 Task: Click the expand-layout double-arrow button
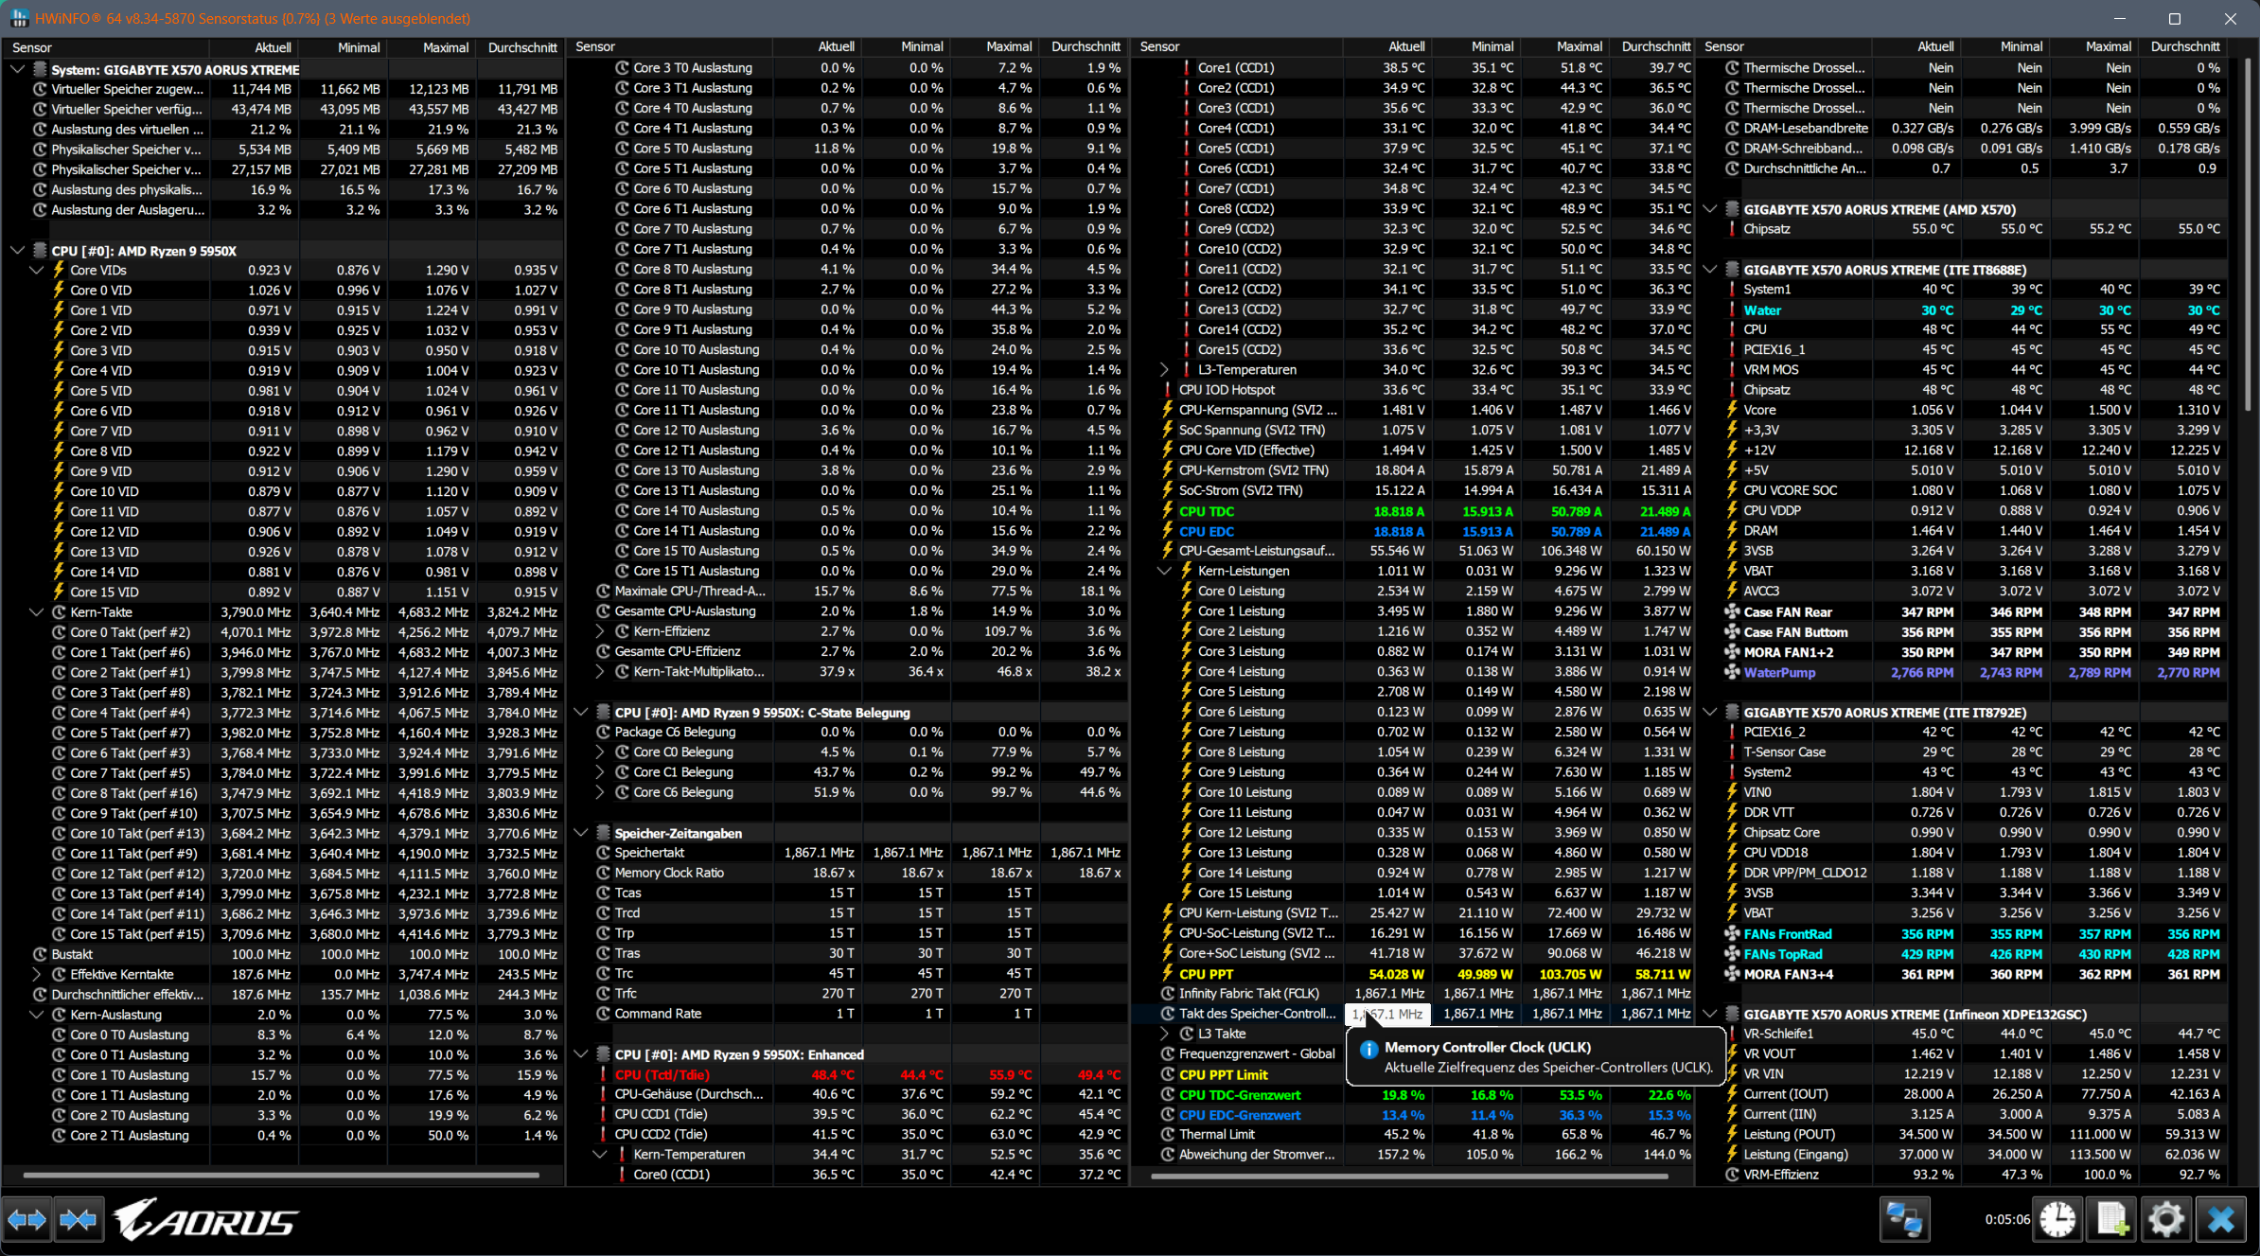pos(26,1220)
